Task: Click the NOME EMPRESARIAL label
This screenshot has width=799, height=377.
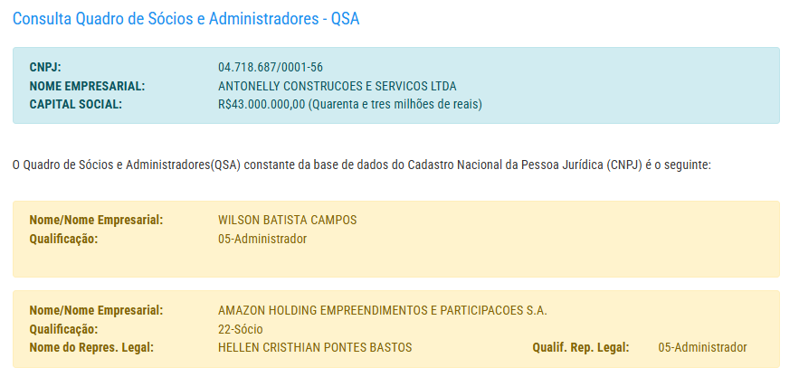Action: pyautogui.click(x=87, y=86)
